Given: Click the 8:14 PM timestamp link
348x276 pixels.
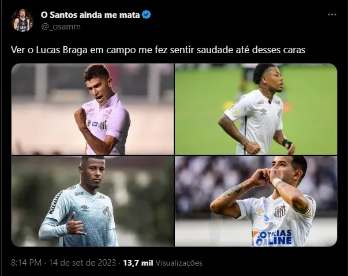Looking at the screenshot, I should pyautogui.click(x=26, y=263).
